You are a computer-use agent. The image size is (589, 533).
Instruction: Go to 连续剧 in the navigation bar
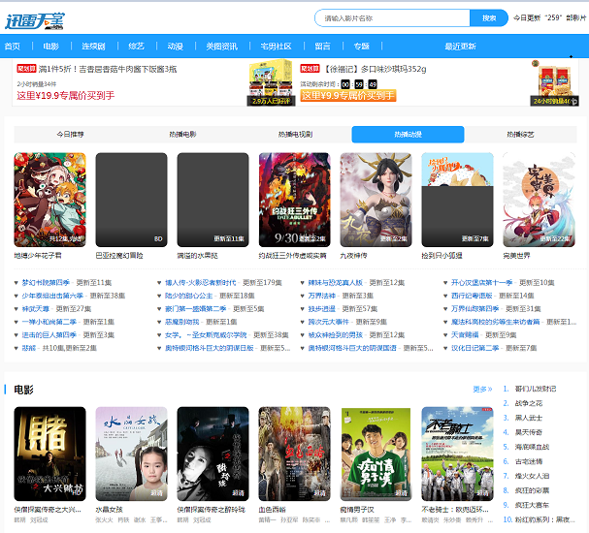click(93, 46)
